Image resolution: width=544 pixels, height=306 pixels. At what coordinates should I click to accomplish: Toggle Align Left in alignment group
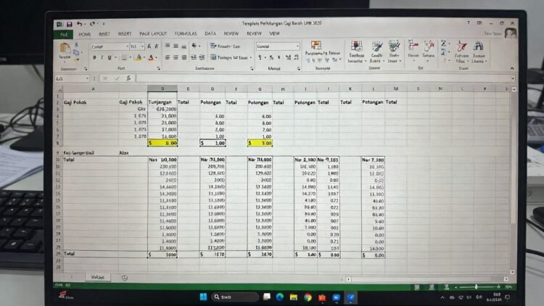(168, 57)
